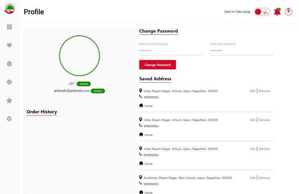The height and width of the screenshot is (194, 299).
Task: Edit the second saved address
Action: click(x=253, y=120)
